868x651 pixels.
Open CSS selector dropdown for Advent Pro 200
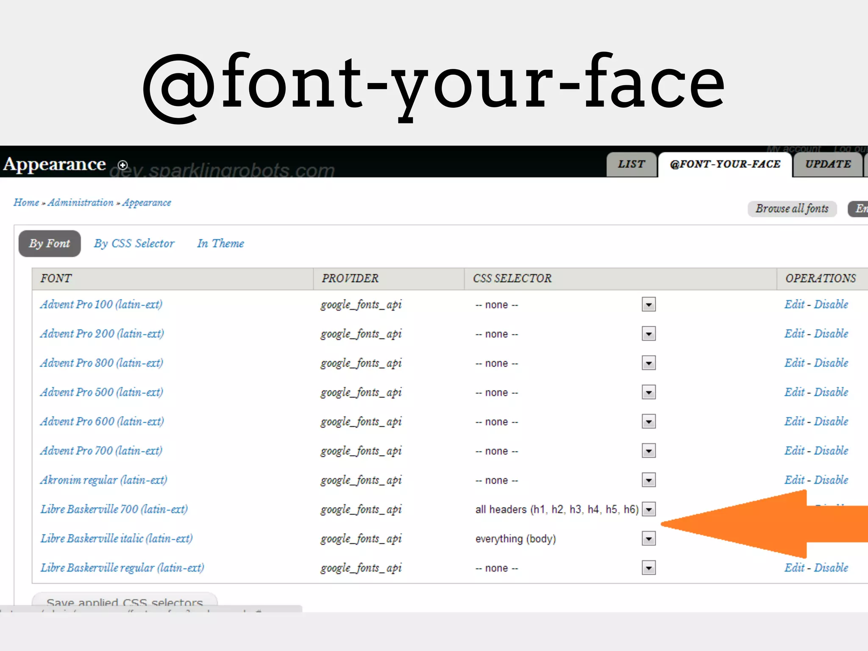coord(648,334)
